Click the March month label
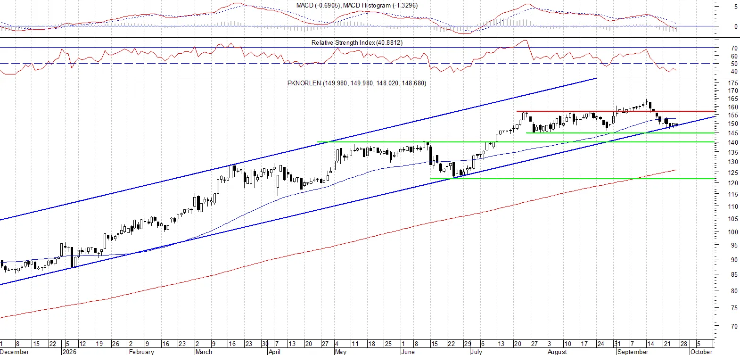This screenshot has height=355, width=740. (204, 352)
